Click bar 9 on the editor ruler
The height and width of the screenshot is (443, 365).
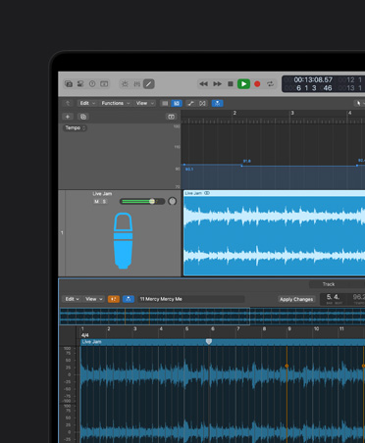coord(289,328)
